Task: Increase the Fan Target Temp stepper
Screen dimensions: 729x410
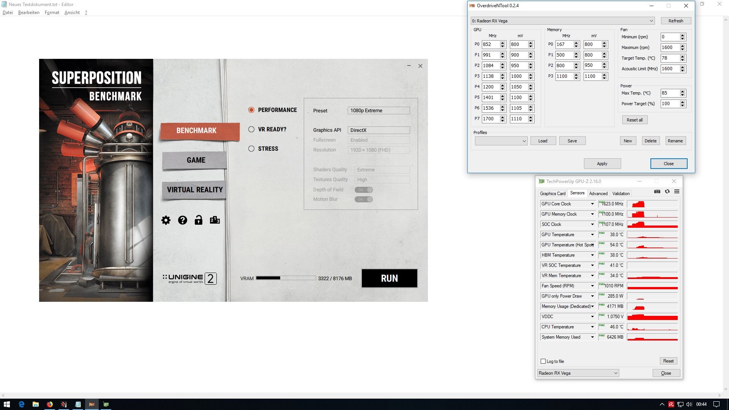Action: [x=683, y=56]
